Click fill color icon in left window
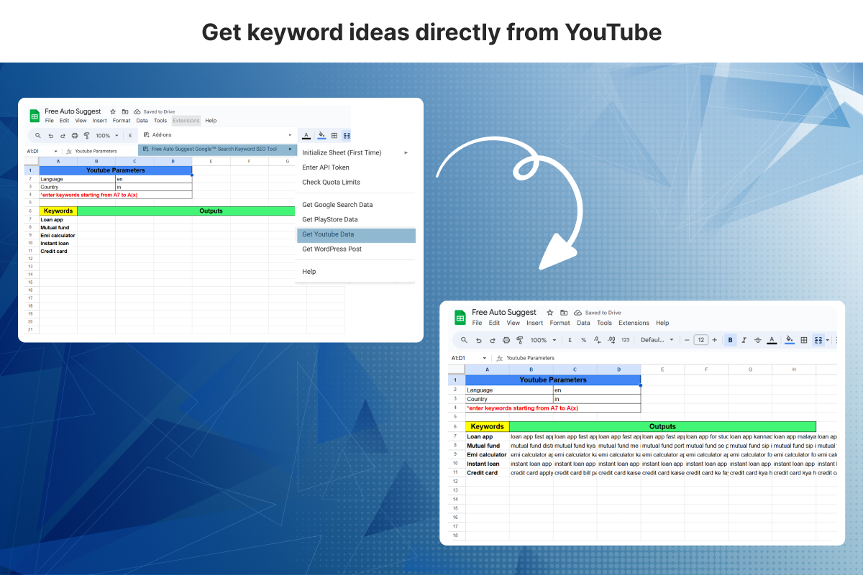863x575 pixels. [x=321, y=135]
